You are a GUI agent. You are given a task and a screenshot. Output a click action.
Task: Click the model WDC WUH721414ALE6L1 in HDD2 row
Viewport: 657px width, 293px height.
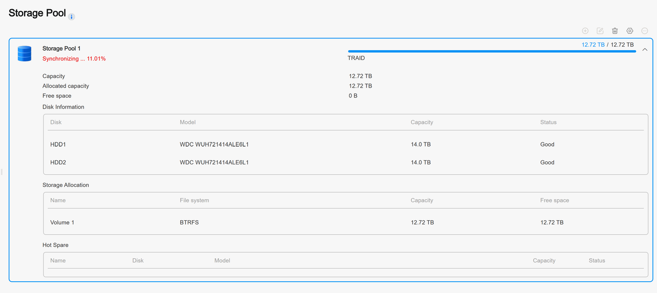coord(214,162)
